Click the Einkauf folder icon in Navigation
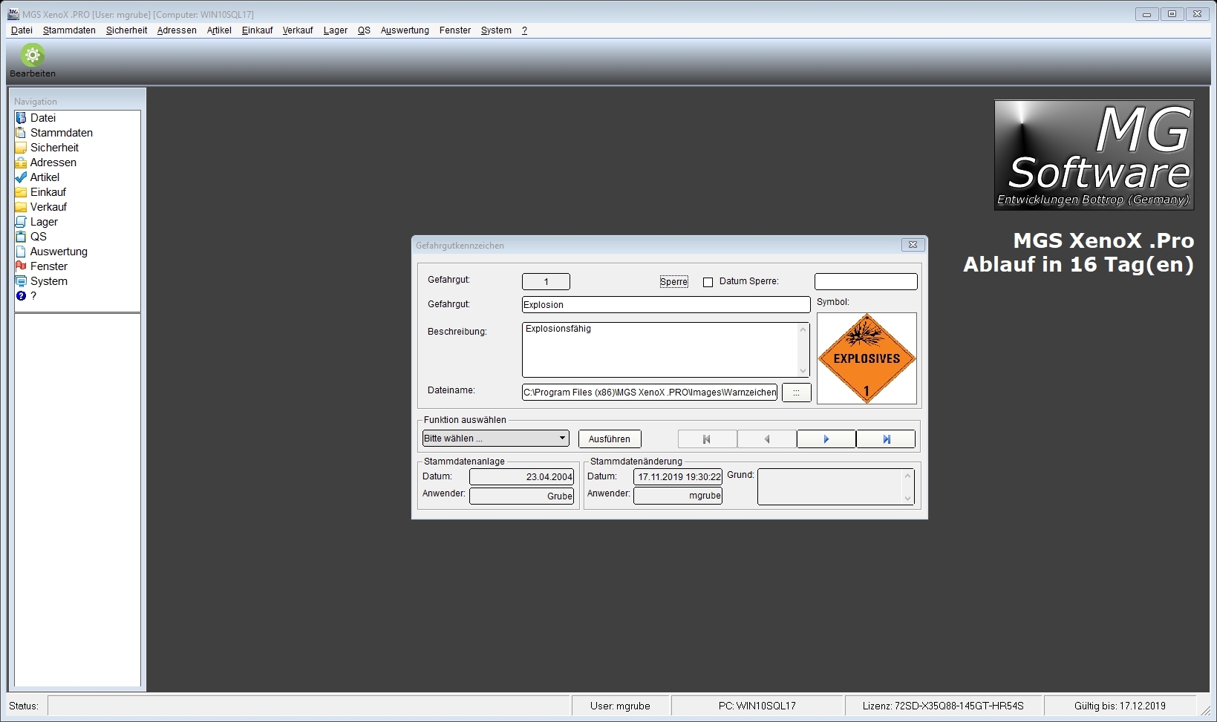Viewport: 1217px width, 722px height. point(21,192)
